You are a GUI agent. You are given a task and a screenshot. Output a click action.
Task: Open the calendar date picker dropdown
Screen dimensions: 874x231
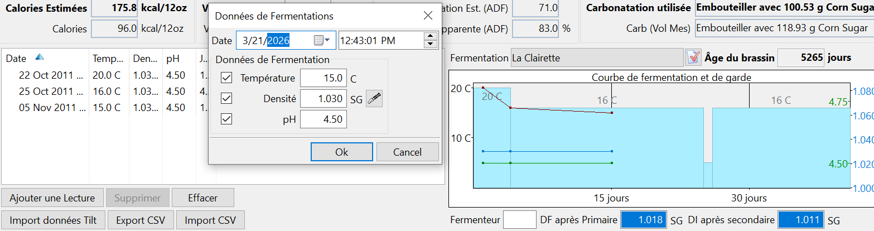point(322,40)
